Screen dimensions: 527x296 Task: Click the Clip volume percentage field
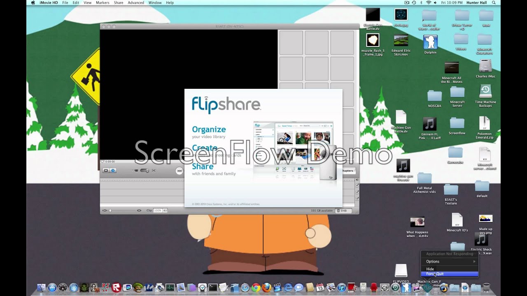tap(157, 210)
